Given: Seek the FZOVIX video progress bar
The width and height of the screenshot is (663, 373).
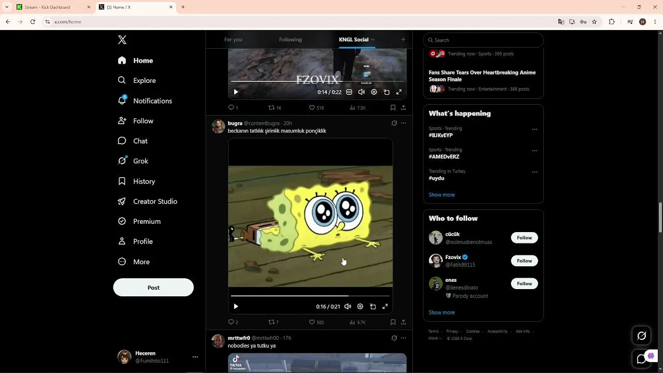Looking at the screenshot, I should coord(317,81).
